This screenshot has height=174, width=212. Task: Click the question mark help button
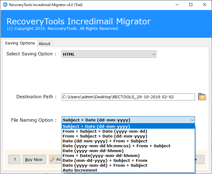click(x=14, y=159)
